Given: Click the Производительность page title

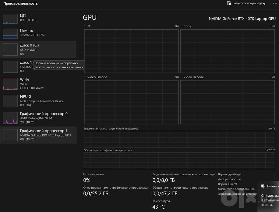Looking at the screenshot, I should pyautogui.click(x=20, y=4).
